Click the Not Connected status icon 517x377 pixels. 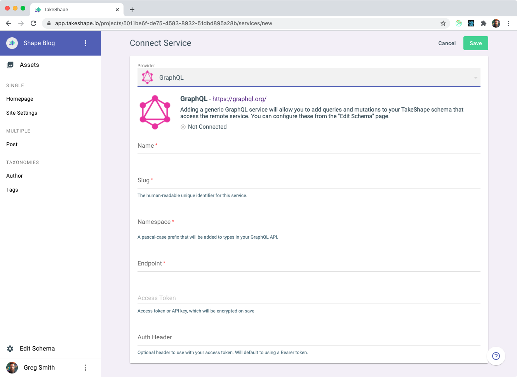click(183, 127)
